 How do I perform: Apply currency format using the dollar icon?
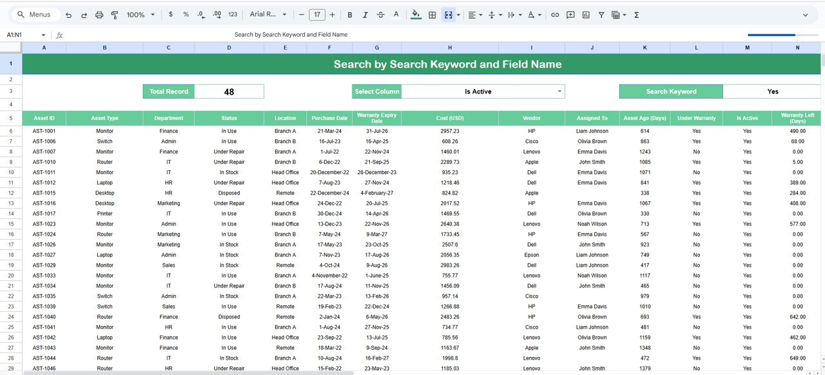pos(170,14)
